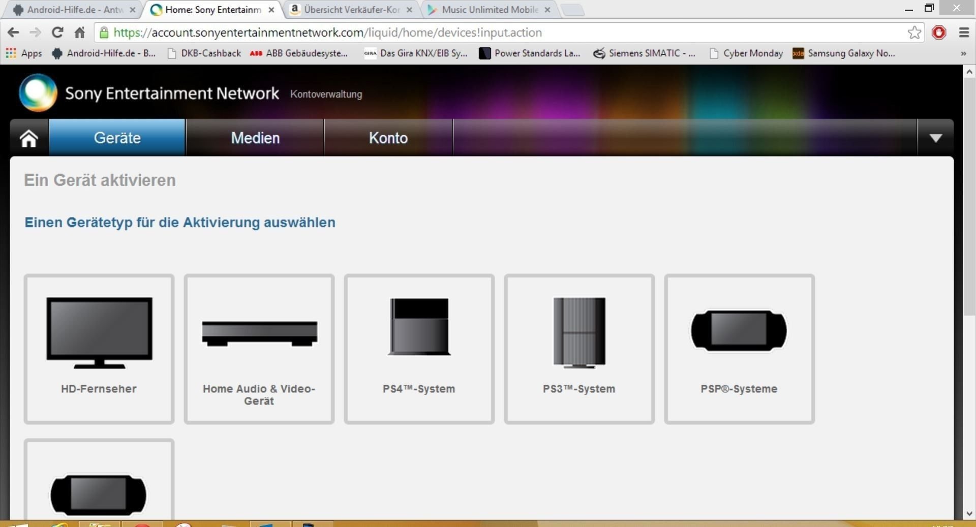Click the Einen Gerätetyp für die Aktivierung auswählen text
This screenshot has width=976, height=527.
coord(180,223)
